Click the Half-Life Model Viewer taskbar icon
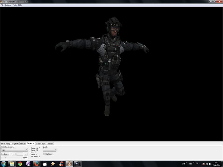Image resolution: width=223 pixels, height=167 pixels. pyautogui.click(x=69, y=164)
